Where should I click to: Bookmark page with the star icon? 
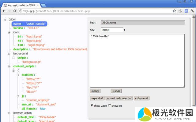174,11
